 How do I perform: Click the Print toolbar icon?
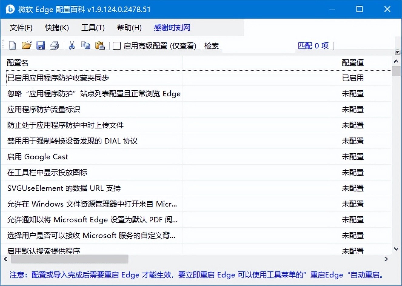tap(54, 45)
